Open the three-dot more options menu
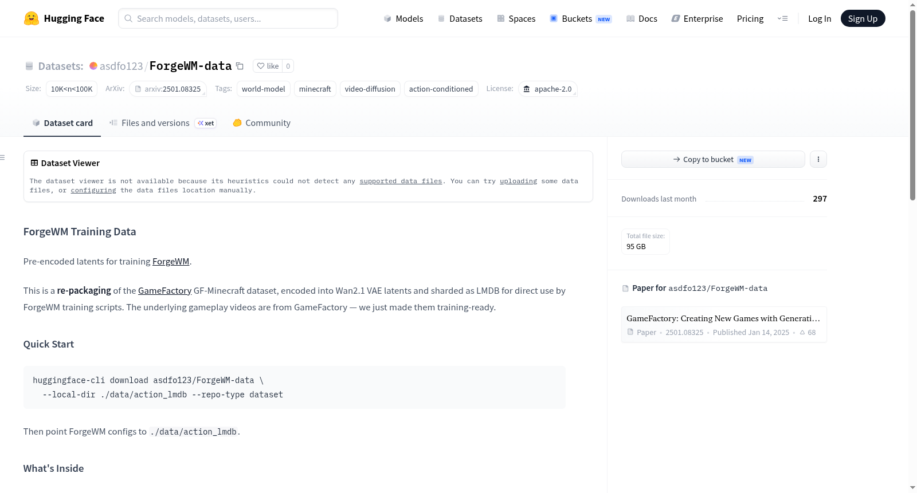 pos(818,159)
